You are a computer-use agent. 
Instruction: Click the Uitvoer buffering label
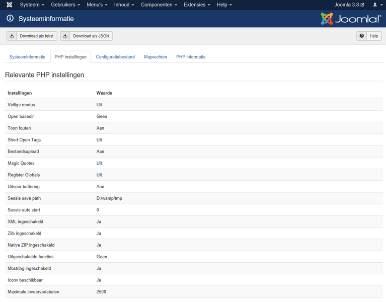[x=23, y=187]
